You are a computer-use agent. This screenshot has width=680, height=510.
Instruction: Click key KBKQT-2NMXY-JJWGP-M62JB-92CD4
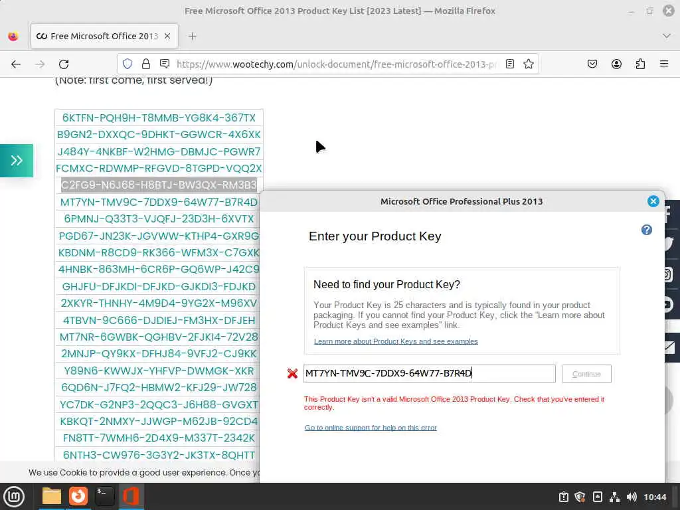point(159,422)
